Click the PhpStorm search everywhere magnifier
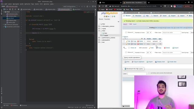The image size is (194, 109). point(95,6)
